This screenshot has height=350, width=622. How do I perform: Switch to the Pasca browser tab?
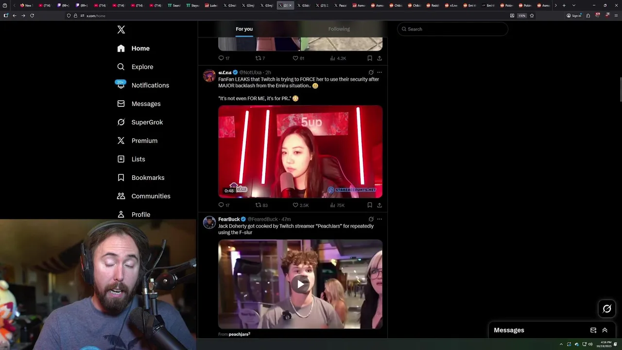click(x=340, y=5)
